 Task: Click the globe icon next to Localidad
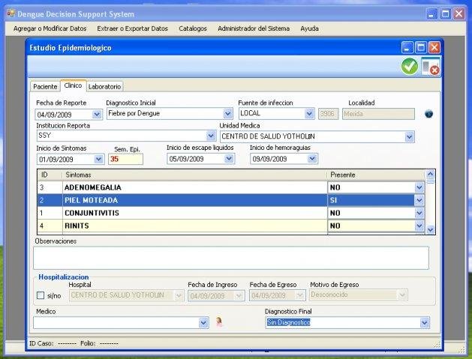(x=428, y=114)
